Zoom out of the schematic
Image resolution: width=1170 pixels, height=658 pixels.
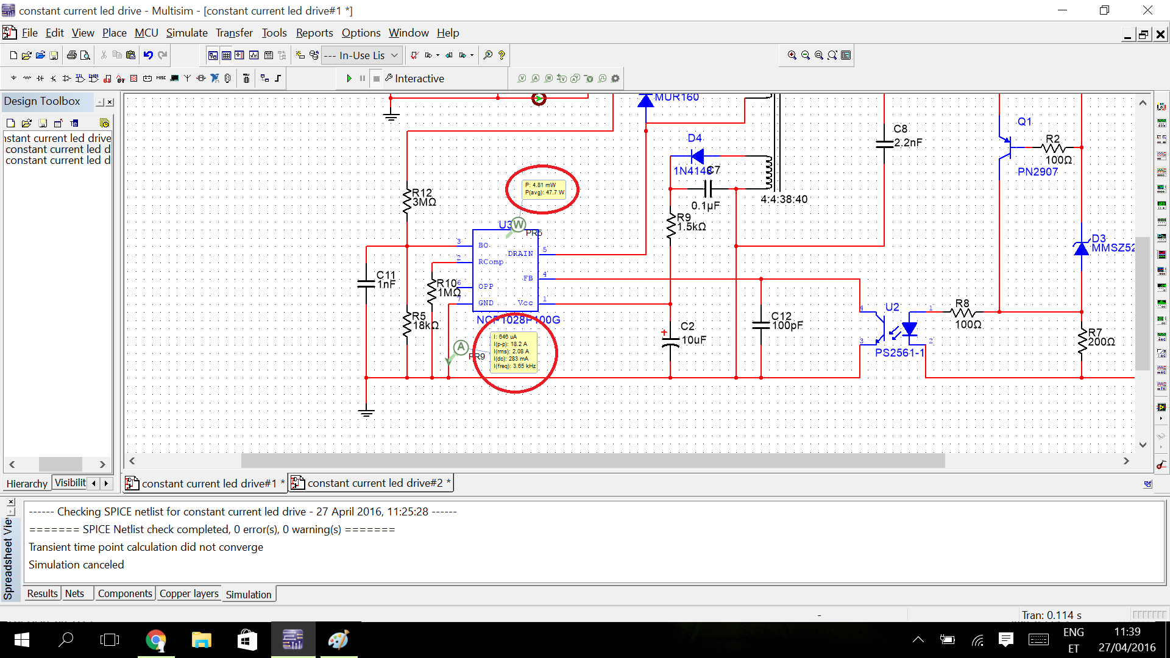(806, 55)
